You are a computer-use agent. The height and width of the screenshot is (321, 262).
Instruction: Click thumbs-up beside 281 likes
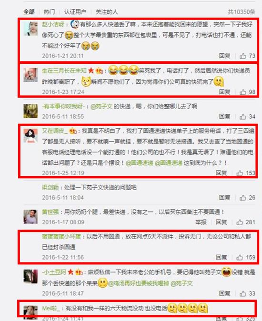pyautogui.click(x=240, y=222)
